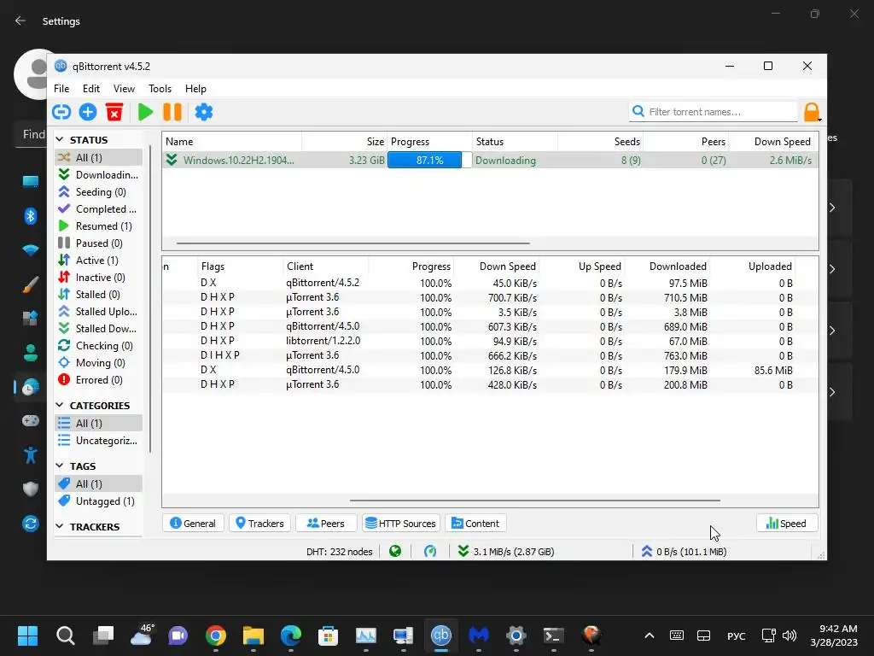The width and height of the screenshot is (874, 656).
Task: Select Moving (0) status filter
Action: [x=99, y=363]
